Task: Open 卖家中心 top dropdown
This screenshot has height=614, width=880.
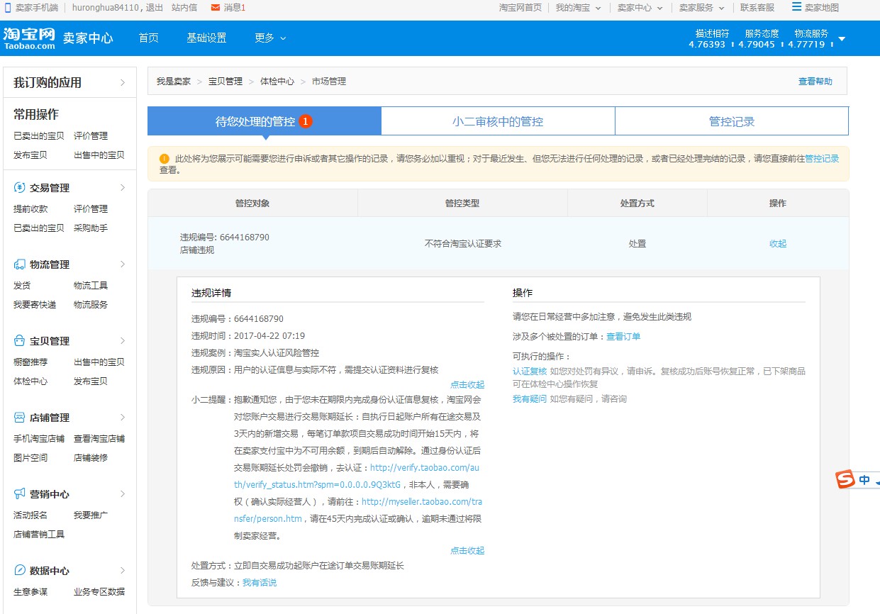Action: click(640, 8)
